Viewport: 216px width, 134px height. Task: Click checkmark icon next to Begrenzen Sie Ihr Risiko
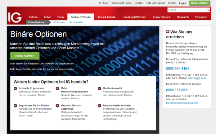tap(15, 106)
